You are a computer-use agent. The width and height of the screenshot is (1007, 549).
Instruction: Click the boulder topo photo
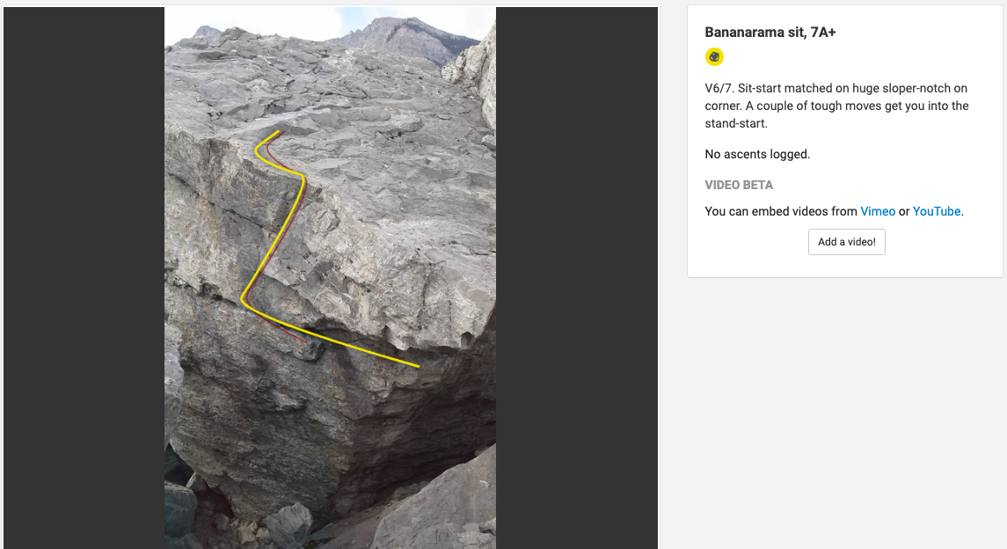coord(330,277)
